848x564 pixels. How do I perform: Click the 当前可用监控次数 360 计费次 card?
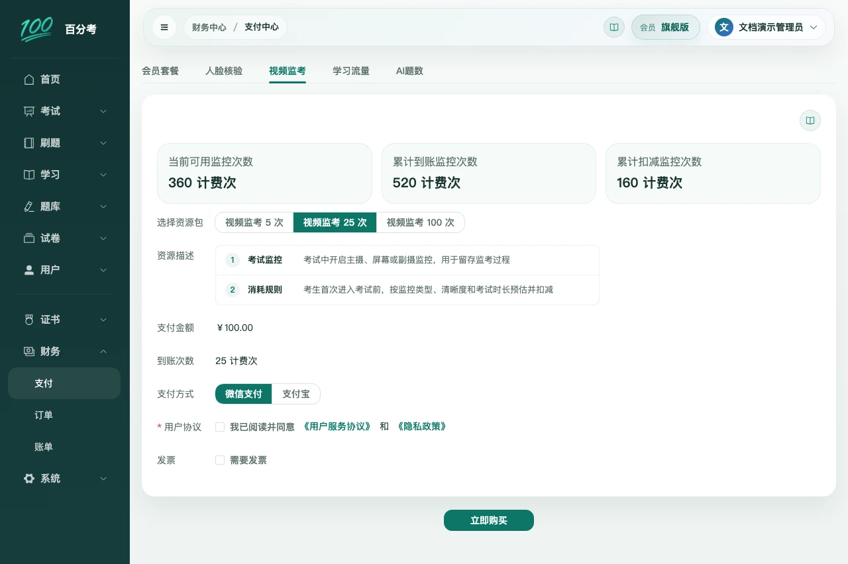(264, 173)
